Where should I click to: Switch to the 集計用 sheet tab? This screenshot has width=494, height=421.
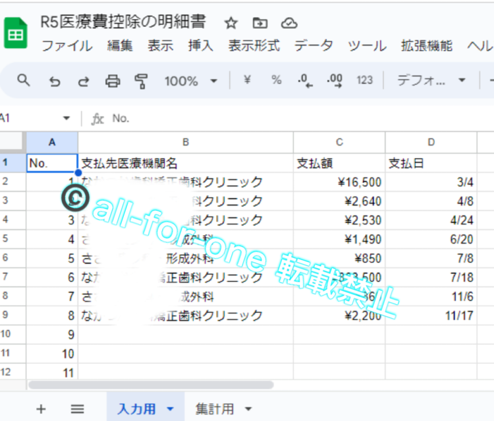[x=215, y=409]
